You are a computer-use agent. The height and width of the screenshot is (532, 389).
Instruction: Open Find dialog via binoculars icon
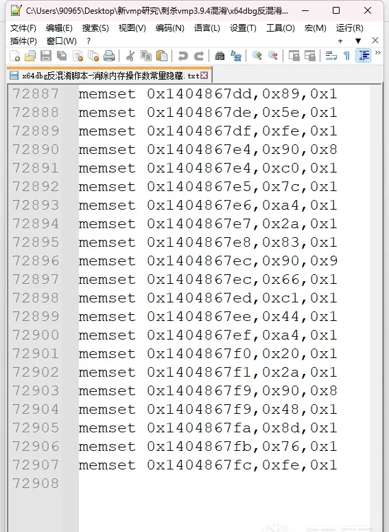(220, 56)
